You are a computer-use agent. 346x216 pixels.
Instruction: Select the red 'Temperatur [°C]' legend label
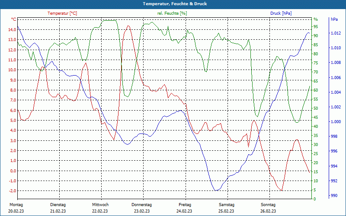[62, 13]
